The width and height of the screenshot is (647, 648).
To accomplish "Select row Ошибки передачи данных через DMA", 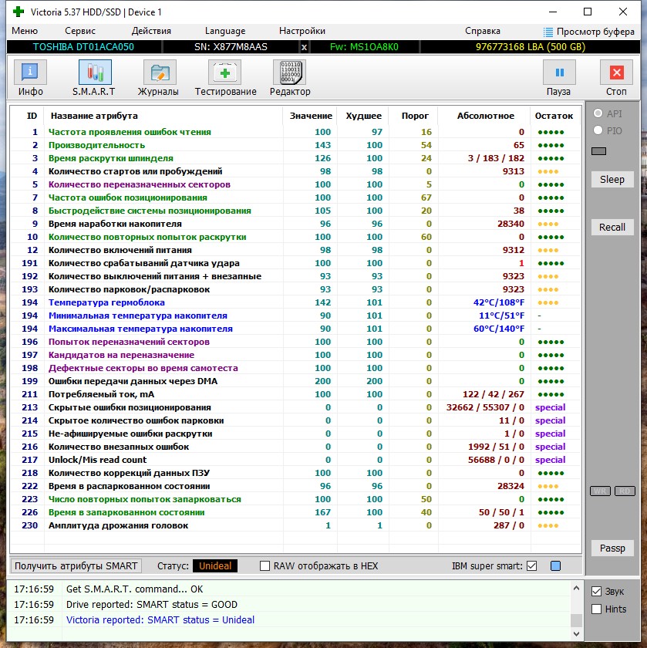I will tap(295, 381).
